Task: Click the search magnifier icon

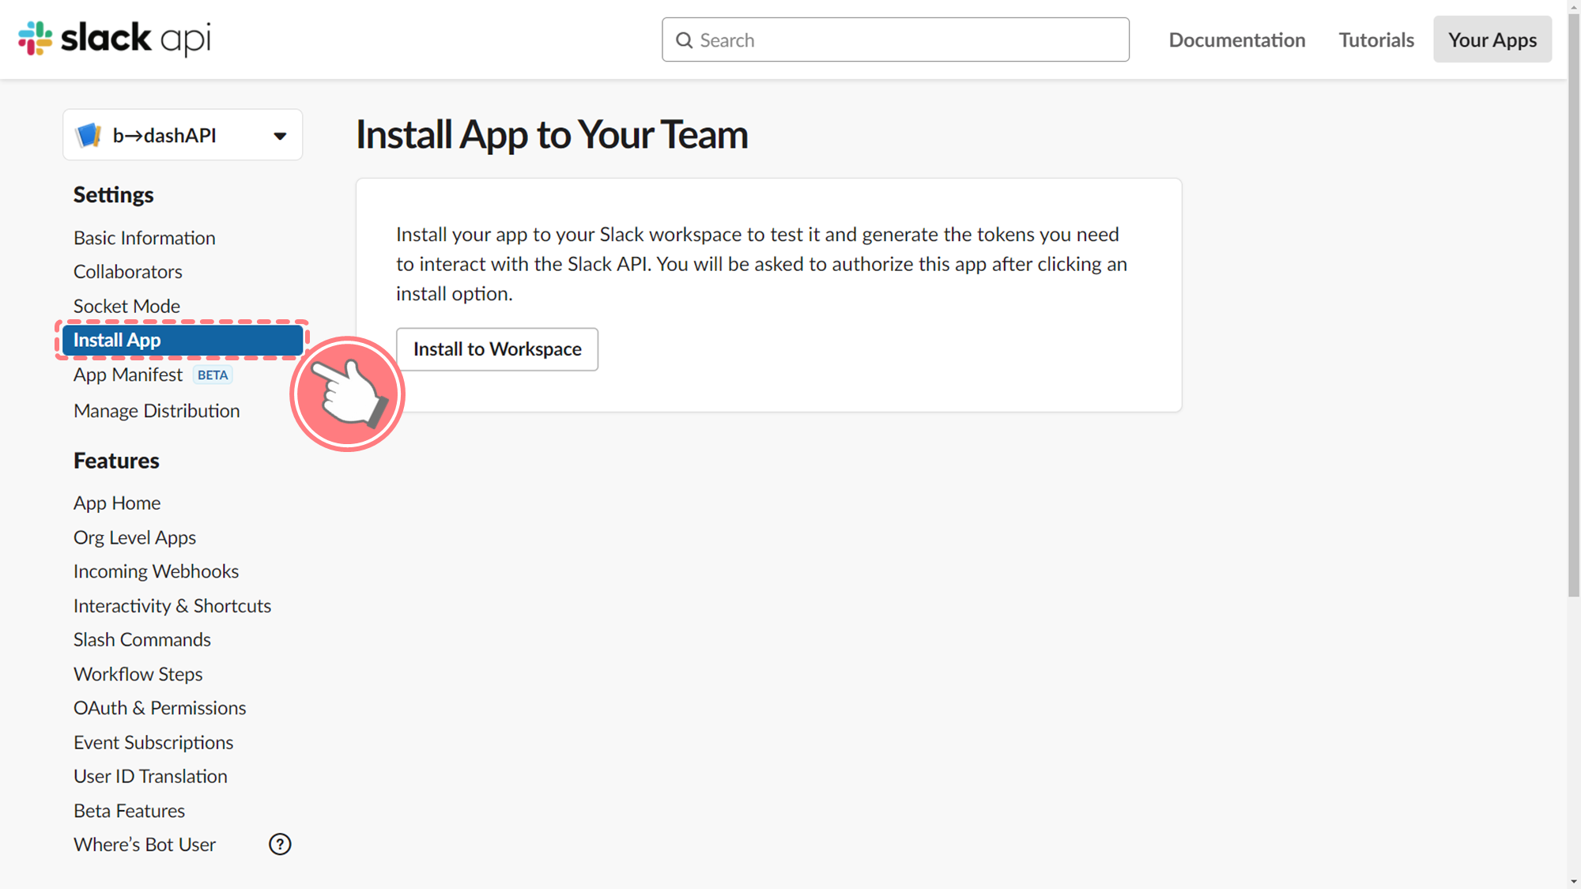Action: (x=685, y=40)
